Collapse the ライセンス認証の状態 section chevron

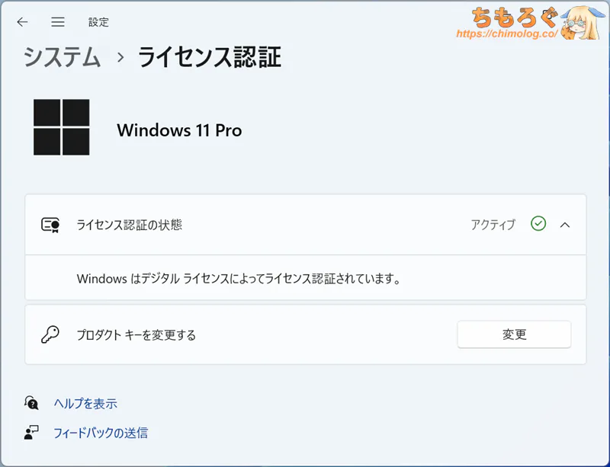tap(565, 225)
